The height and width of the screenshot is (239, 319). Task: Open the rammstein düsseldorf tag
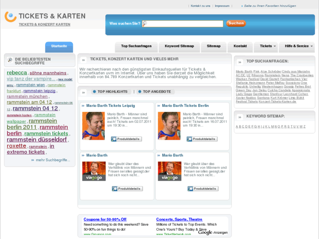pyautogui.click(x=37, y=139)
